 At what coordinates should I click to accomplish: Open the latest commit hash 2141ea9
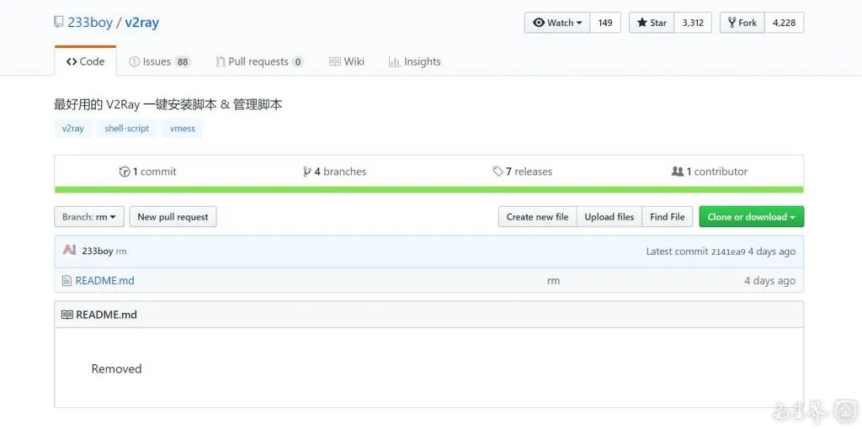(728, 252)
